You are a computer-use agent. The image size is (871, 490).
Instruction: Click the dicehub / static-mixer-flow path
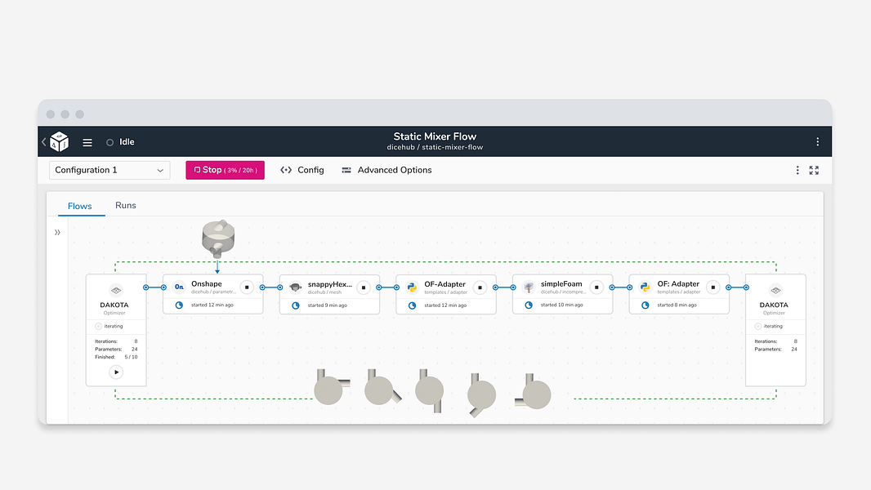pyautogui.click(x=435, y=148)
